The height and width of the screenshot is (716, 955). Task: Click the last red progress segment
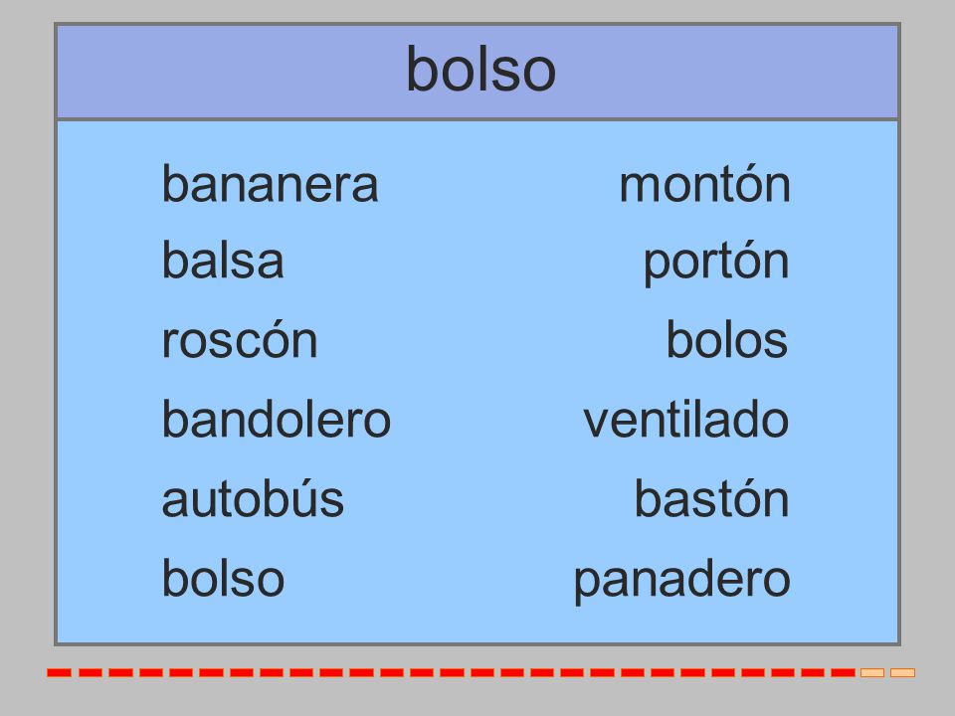click(843, 673)
